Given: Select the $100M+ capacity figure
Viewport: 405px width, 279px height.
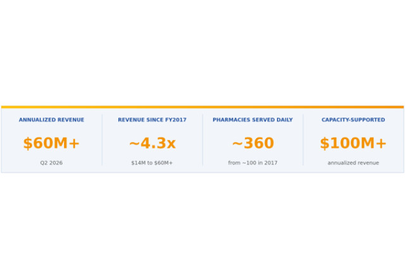Looking at the screenshot, I should click(x=353, y=143).
